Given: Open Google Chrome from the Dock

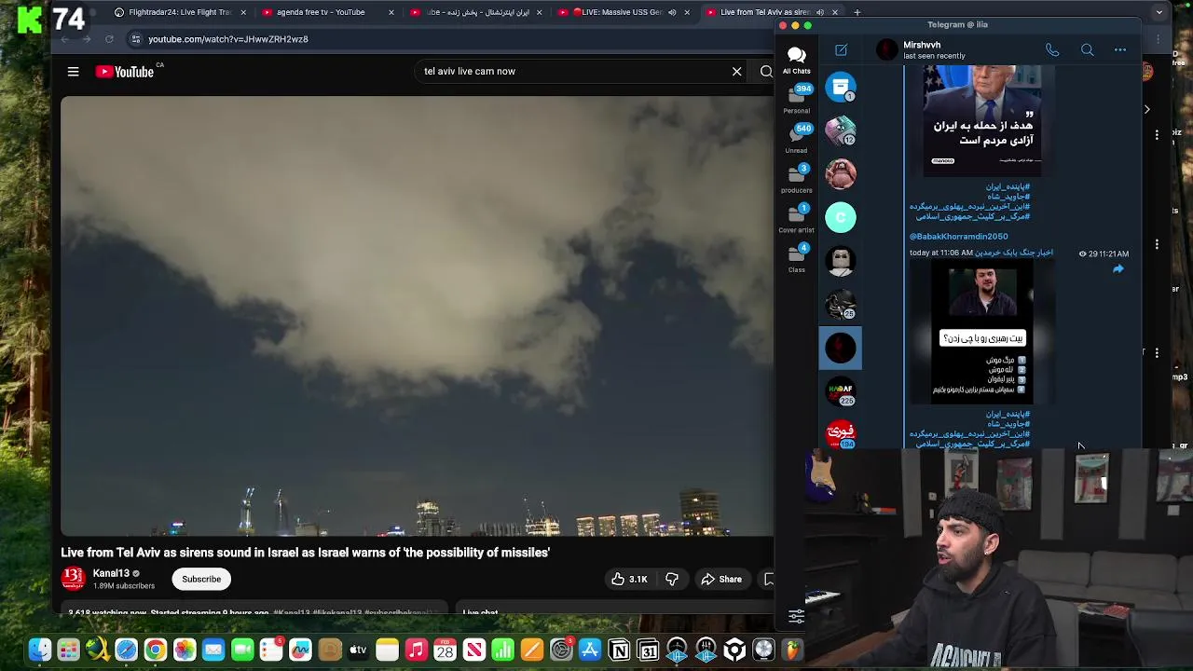Looking at the screenshot, I should click(155, 650).
